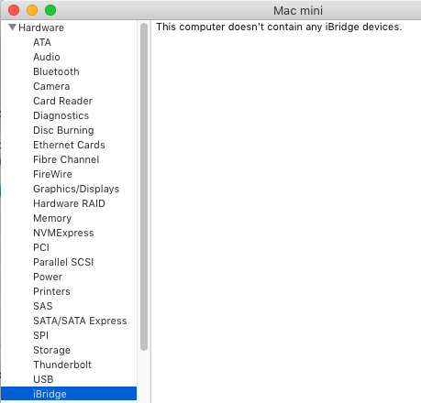Open the Card Reader entry
The image size is (421, 403).
(62, 101)
